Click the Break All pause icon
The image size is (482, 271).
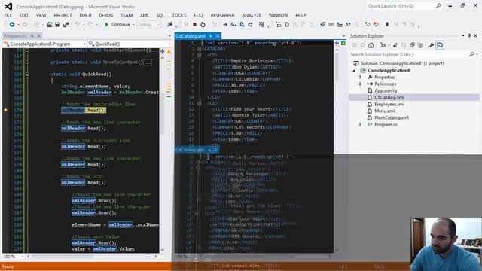[186, 25]
